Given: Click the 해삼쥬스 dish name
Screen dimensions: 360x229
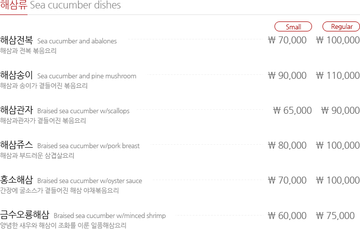Looking at the screenshot, I should tap(16, 145).
